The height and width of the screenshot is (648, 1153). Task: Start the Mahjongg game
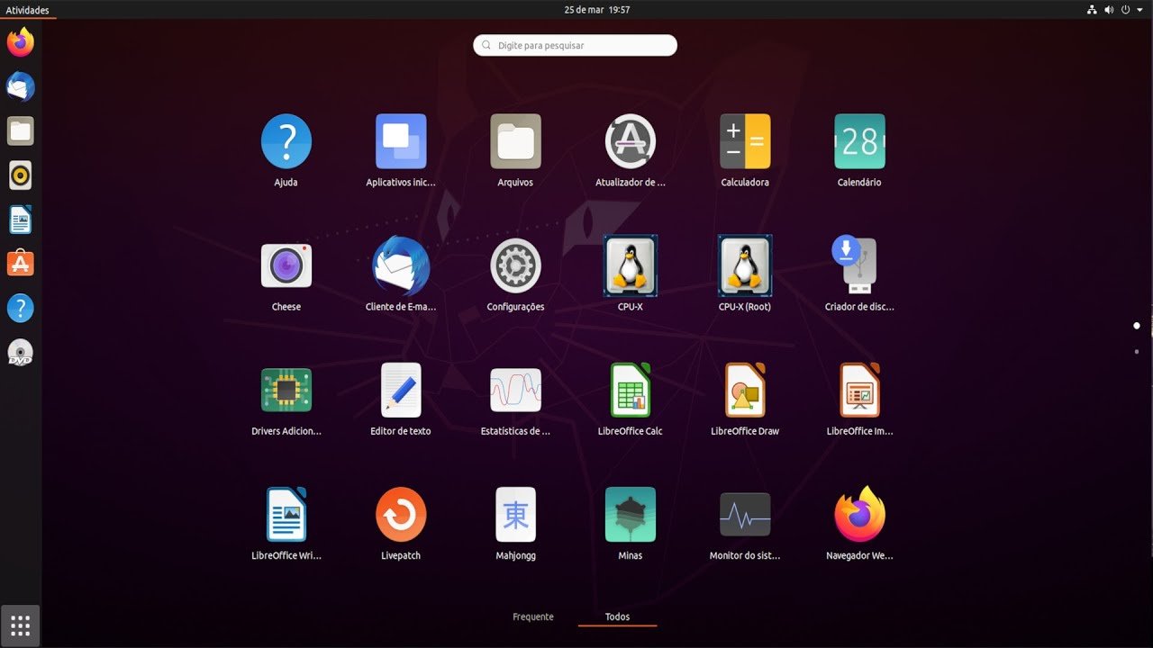click(515, 514)
